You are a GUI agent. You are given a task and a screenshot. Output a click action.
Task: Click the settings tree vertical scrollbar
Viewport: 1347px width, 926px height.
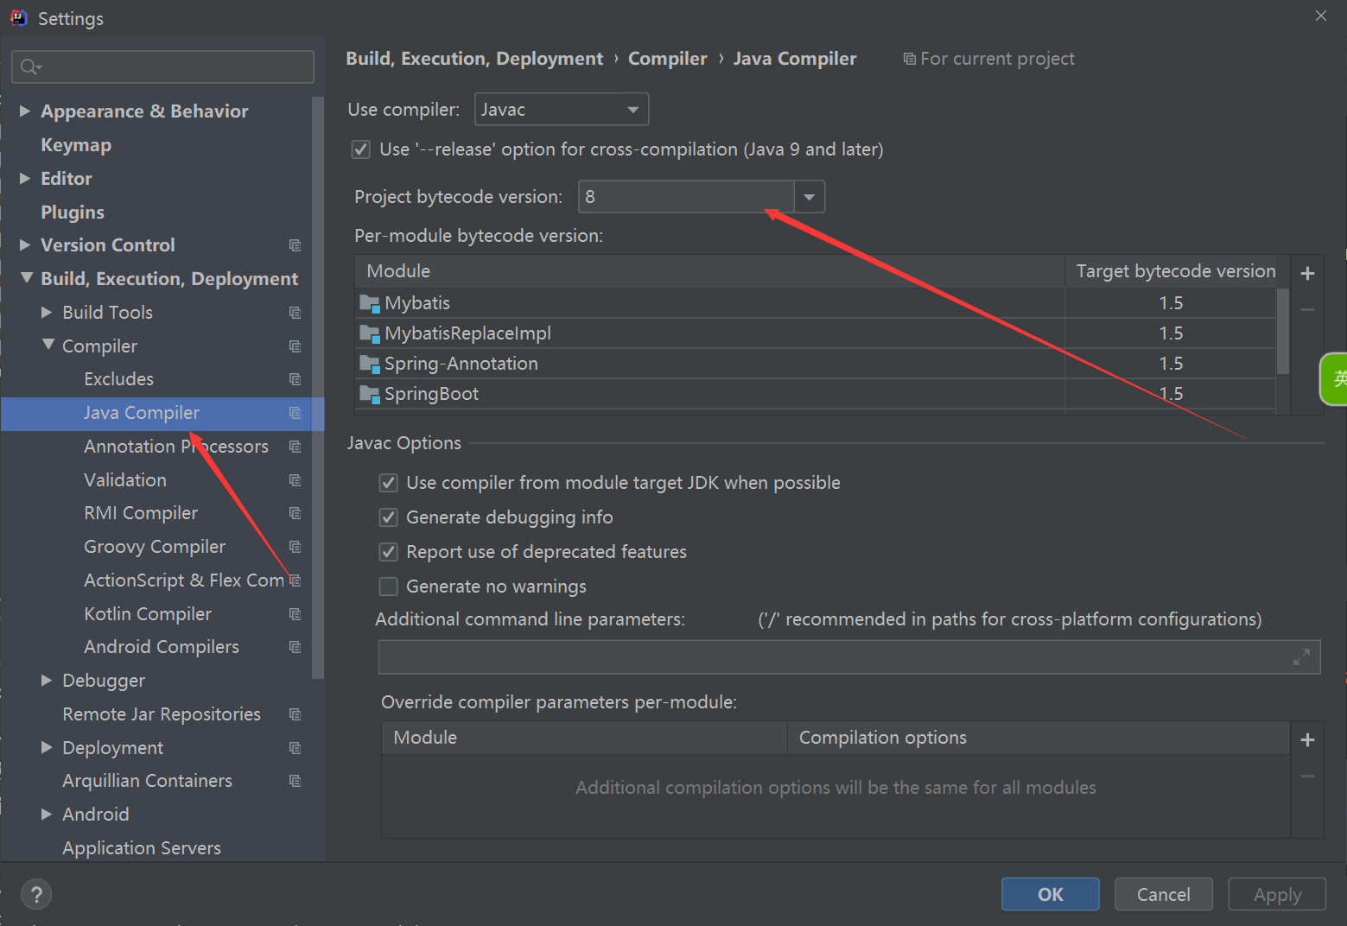click(318, 389)
